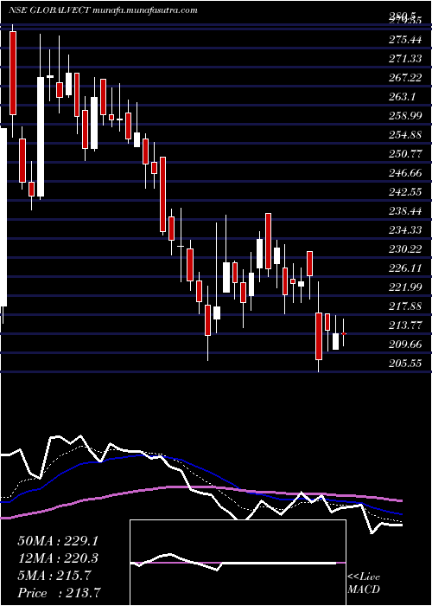Click the red candle peaking near 238.44 mid-chart
Screen dimensions: 432x606
coord(268,241)
